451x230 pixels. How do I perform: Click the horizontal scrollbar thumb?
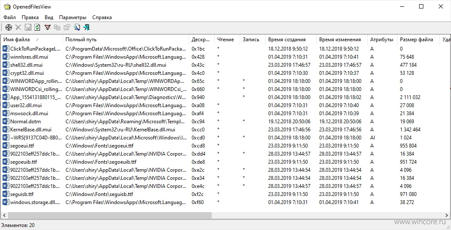click(x=110, y=215)
